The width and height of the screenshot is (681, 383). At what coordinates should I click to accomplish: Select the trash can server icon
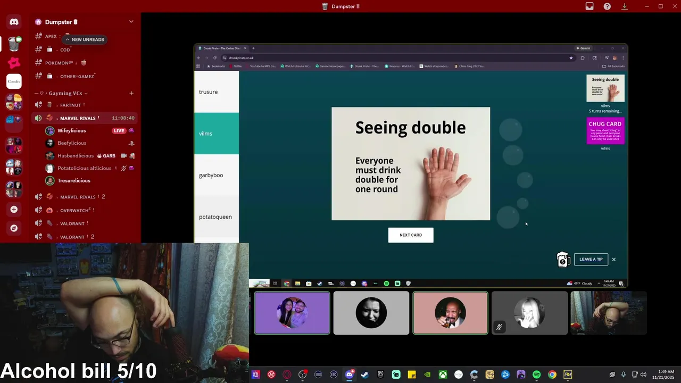(x=14, y=44)
